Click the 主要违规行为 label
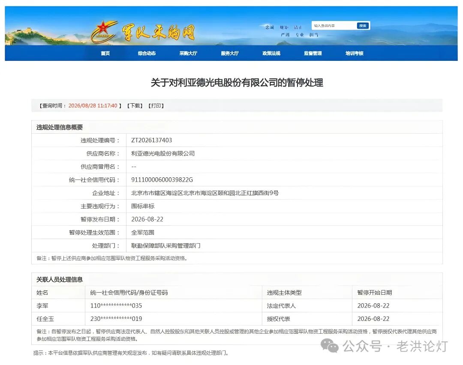The image size is (463, 365). pyautogui.click(x=100, y=206)
